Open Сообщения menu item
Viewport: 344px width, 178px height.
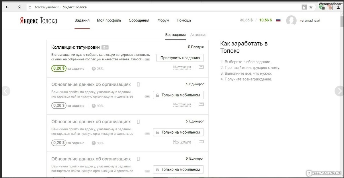coord(139,20)
